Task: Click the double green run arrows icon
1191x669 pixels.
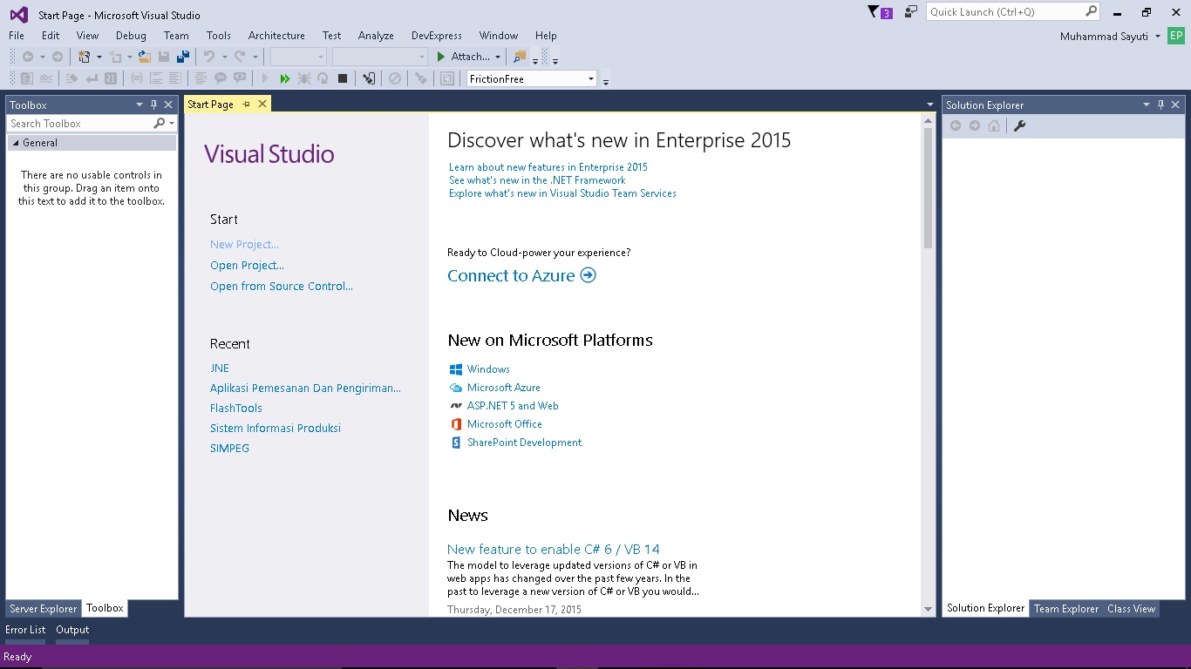Action: pos(284,78)
